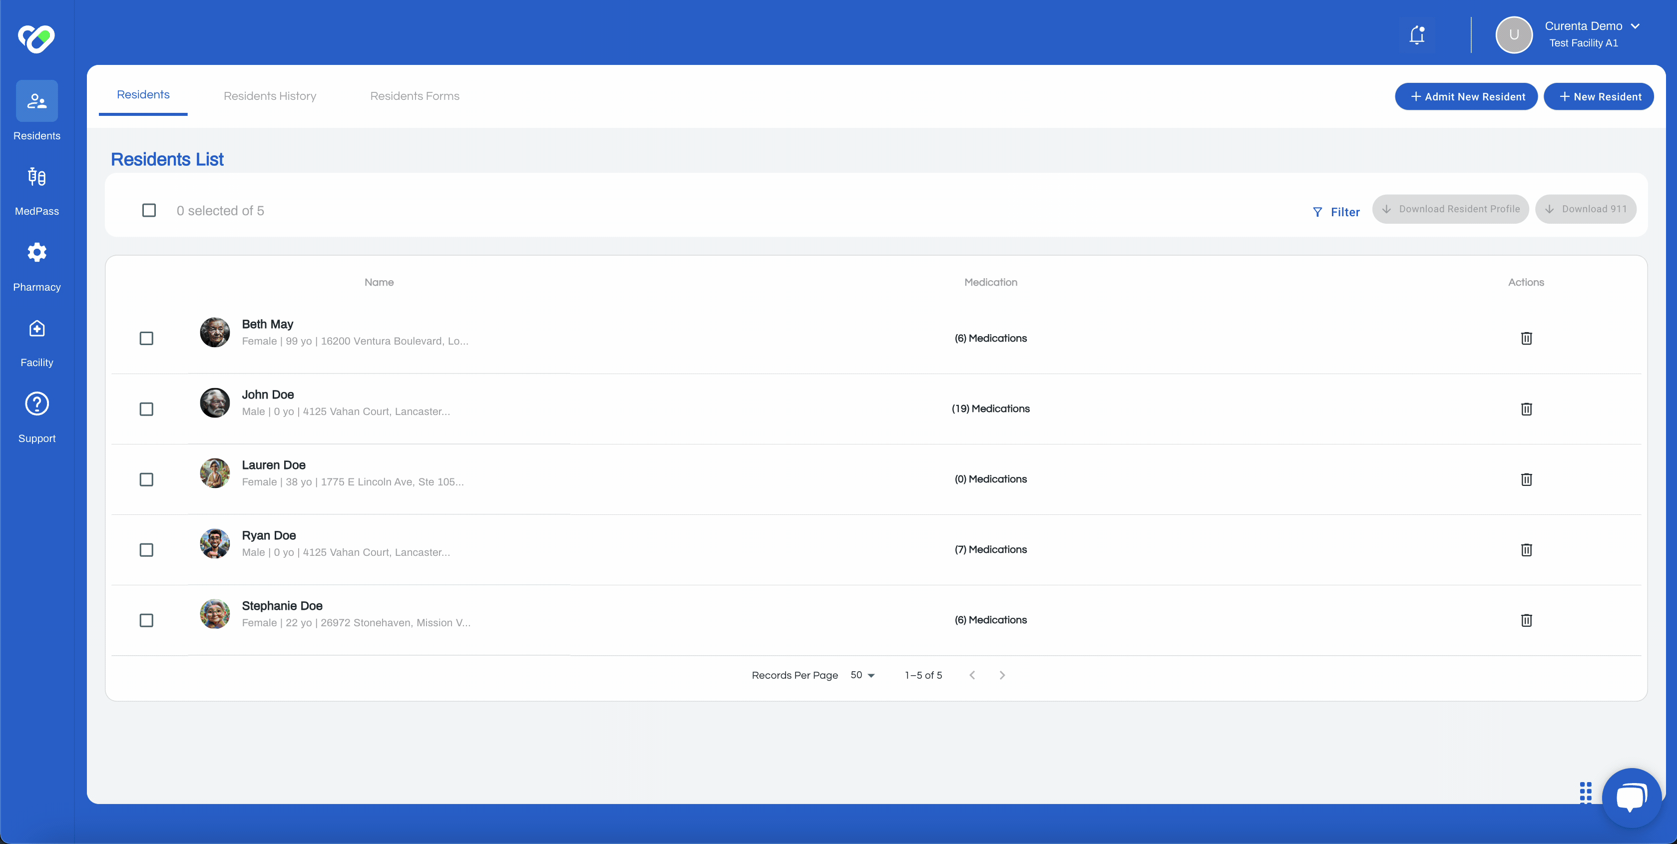The image size is (1677, 844).
Task: Expand the Curenta Demo account menu
Action: tap(1635, 26)
